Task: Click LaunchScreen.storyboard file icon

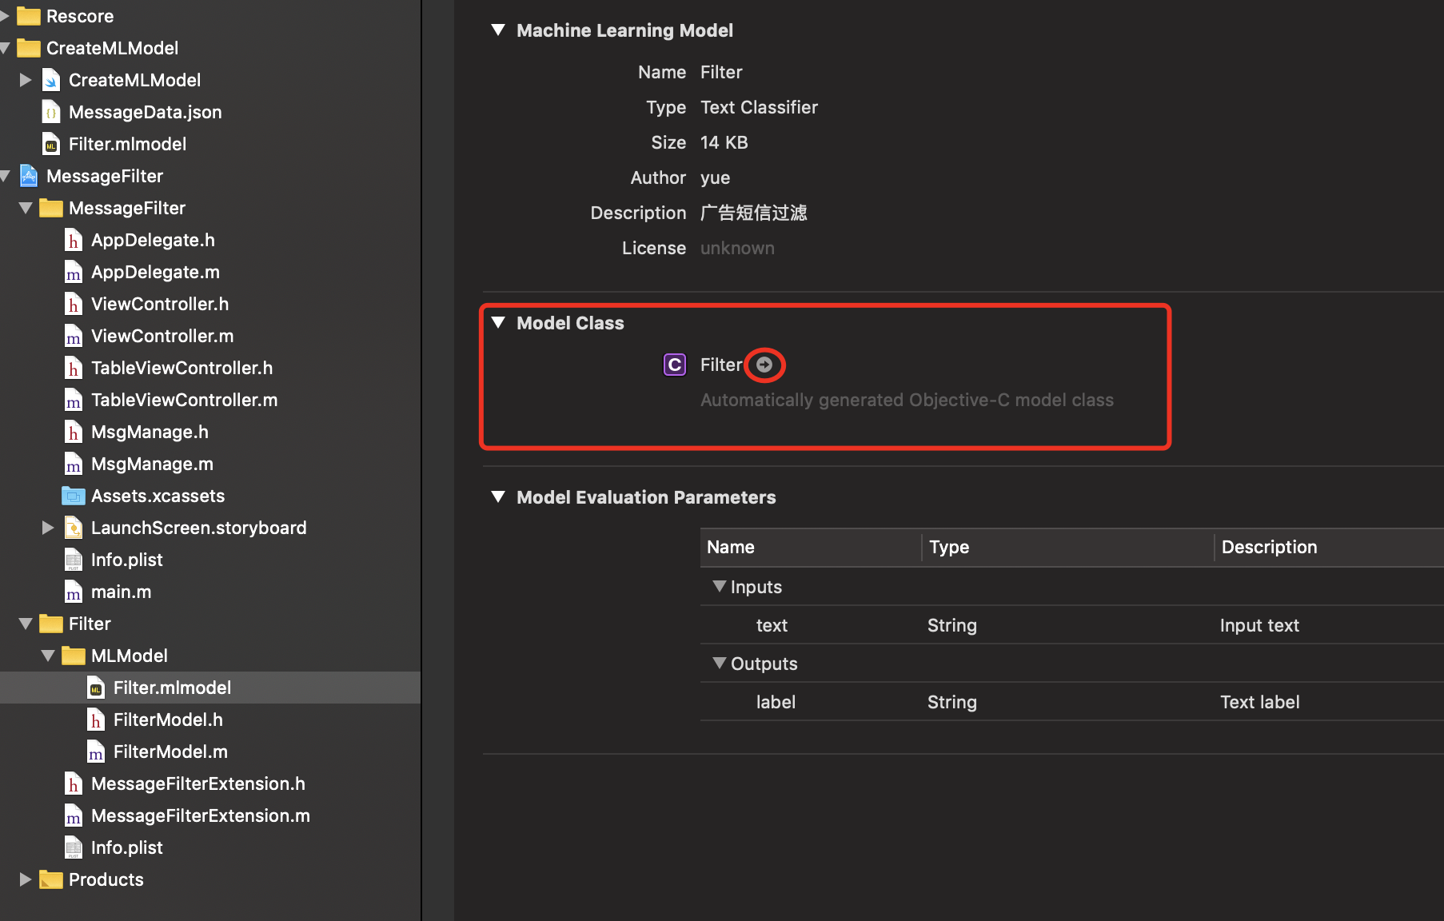Action: click(x=74, y=528)
